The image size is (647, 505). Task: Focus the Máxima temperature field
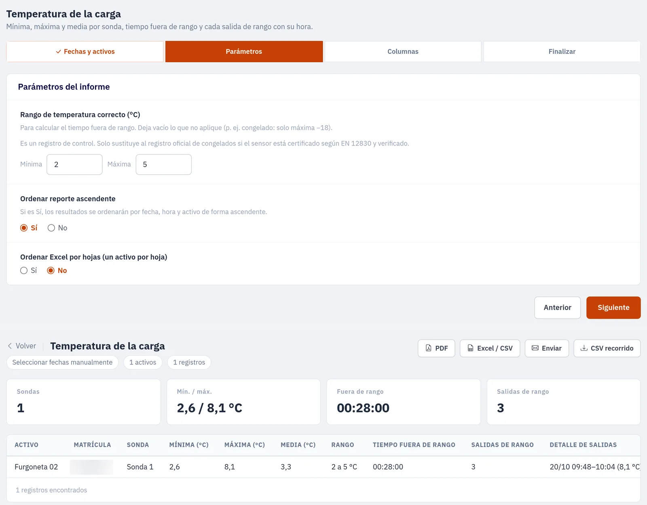point(163,165)
